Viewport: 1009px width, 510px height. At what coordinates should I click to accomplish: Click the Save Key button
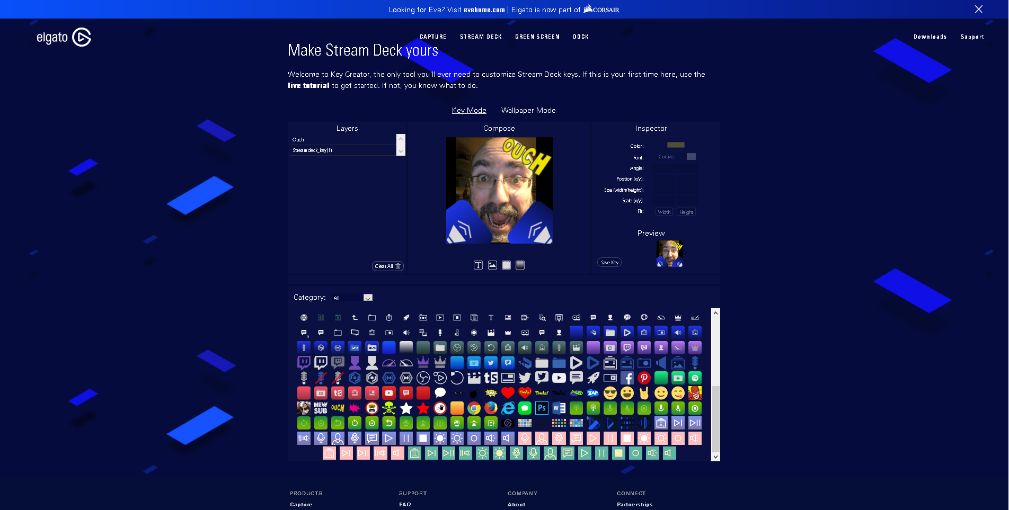tap(609, 263)
